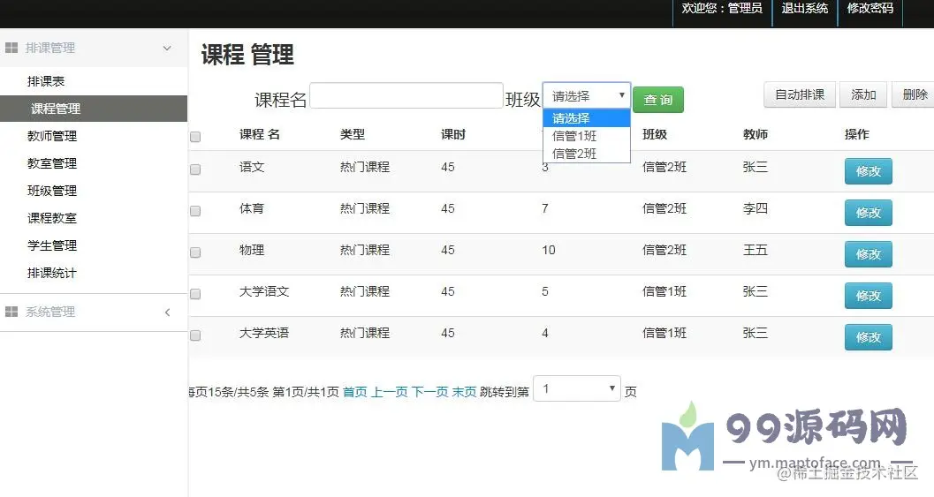Open 学生管理 sidebar entry
Viewport: 934px width, 497px height.
(x=52, y=245)
